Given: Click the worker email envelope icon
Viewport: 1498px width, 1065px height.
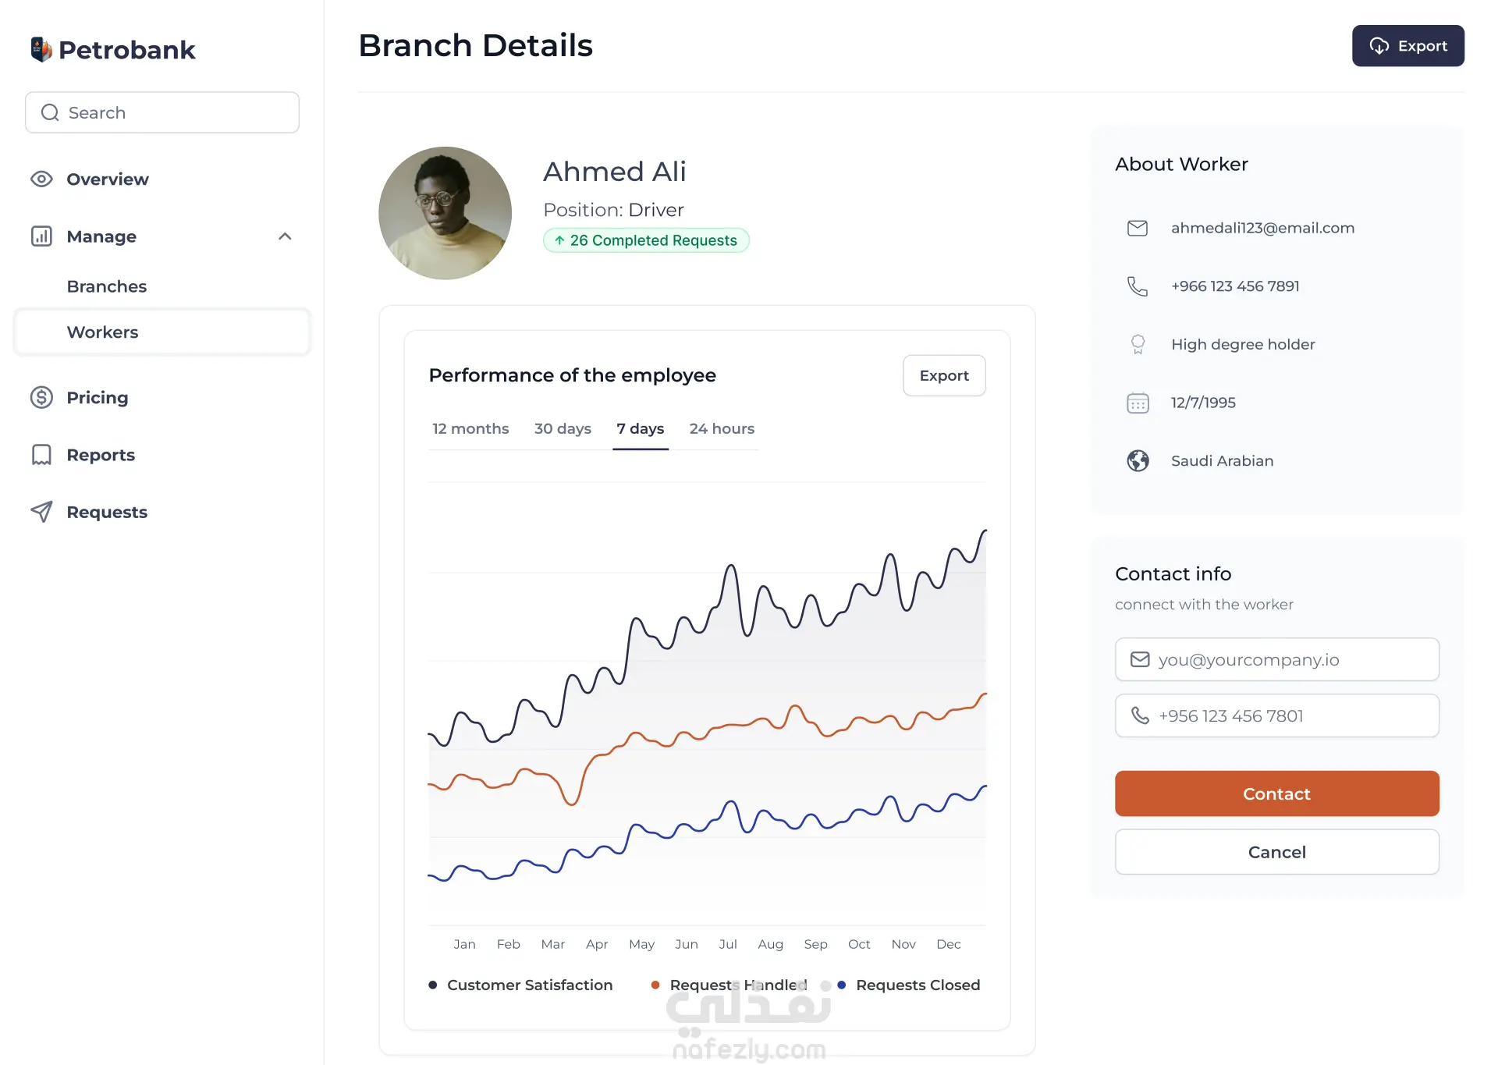Looking at the screenshot, I should coord(1138,228).
